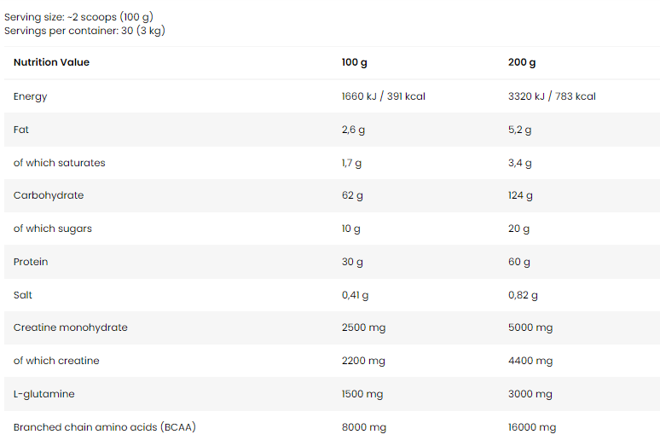Click the 3320 kJ / 783 kcal value
Viewport: 660px width, 446px height.
tap(552, 96)
